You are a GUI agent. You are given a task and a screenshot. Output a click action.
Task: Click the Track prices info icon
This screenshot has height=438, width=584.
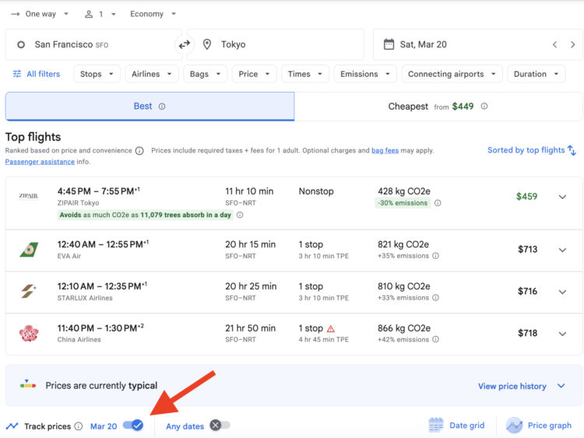[x=78, y=426]
